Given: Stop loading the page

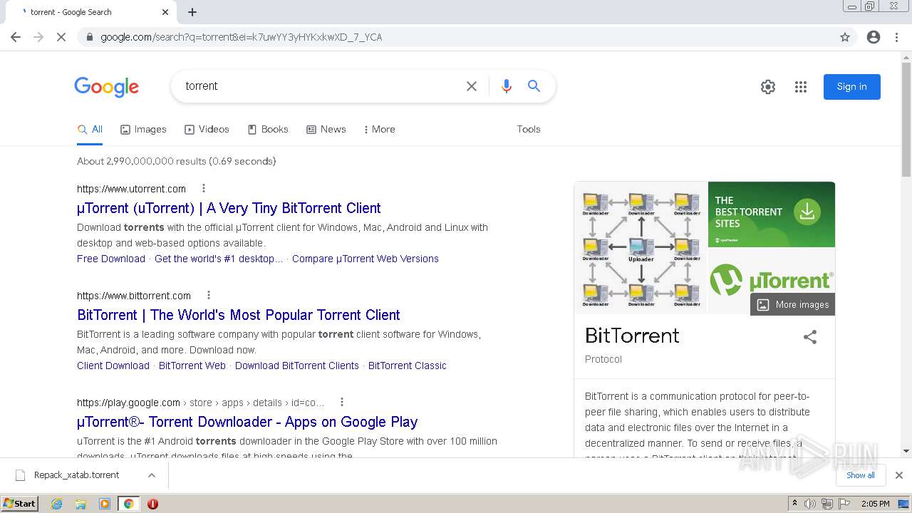Looking at the screenshot, I should 61,37.
